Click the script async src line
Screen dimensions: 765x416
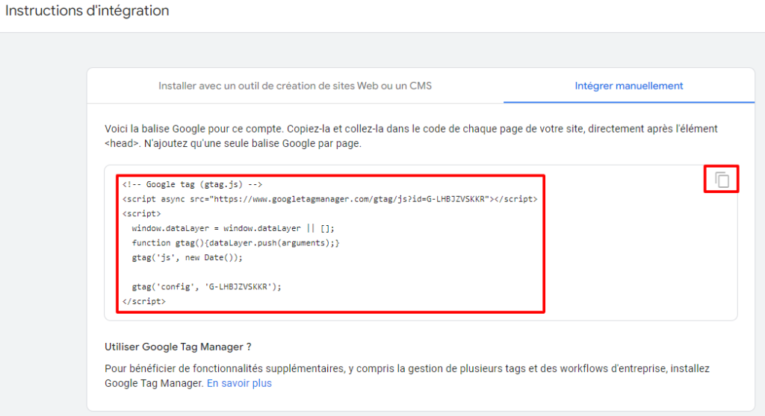[x=329, y=199]
